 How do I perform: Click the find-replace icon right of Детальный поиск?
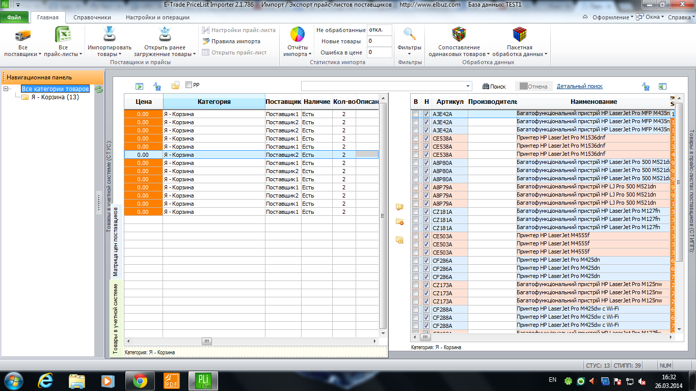pyautogui.click(x=646, y=87)
